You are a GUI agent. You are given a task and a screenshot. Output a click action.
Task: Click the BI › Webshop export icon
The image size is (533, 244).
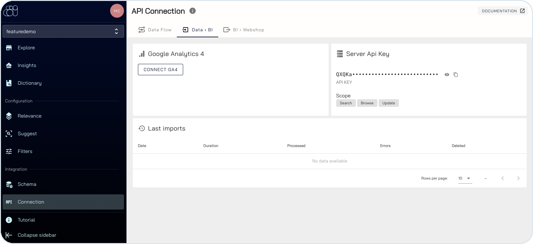227,30
